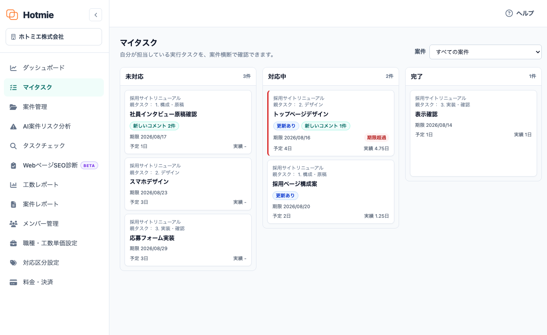Click 予定 4日 value
This screenshot has width=547, height=335.
(x=283, y=148)
